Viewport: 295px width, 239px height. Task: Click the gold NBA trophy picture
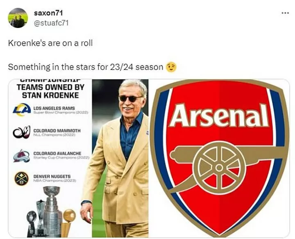(68, 223)
